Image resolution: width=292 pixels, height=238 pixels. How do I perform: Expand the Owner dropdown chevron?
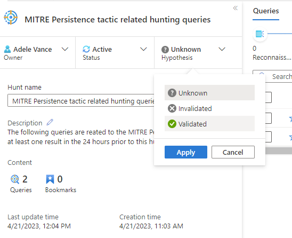(65, 49)
